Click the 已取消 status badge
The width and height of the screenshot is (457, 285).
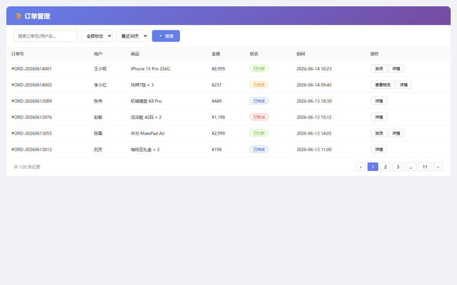(x=259, y=117)
